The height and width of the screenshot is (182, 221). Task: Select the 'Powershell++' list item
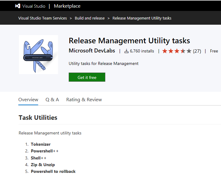click(x=45, y=151)
